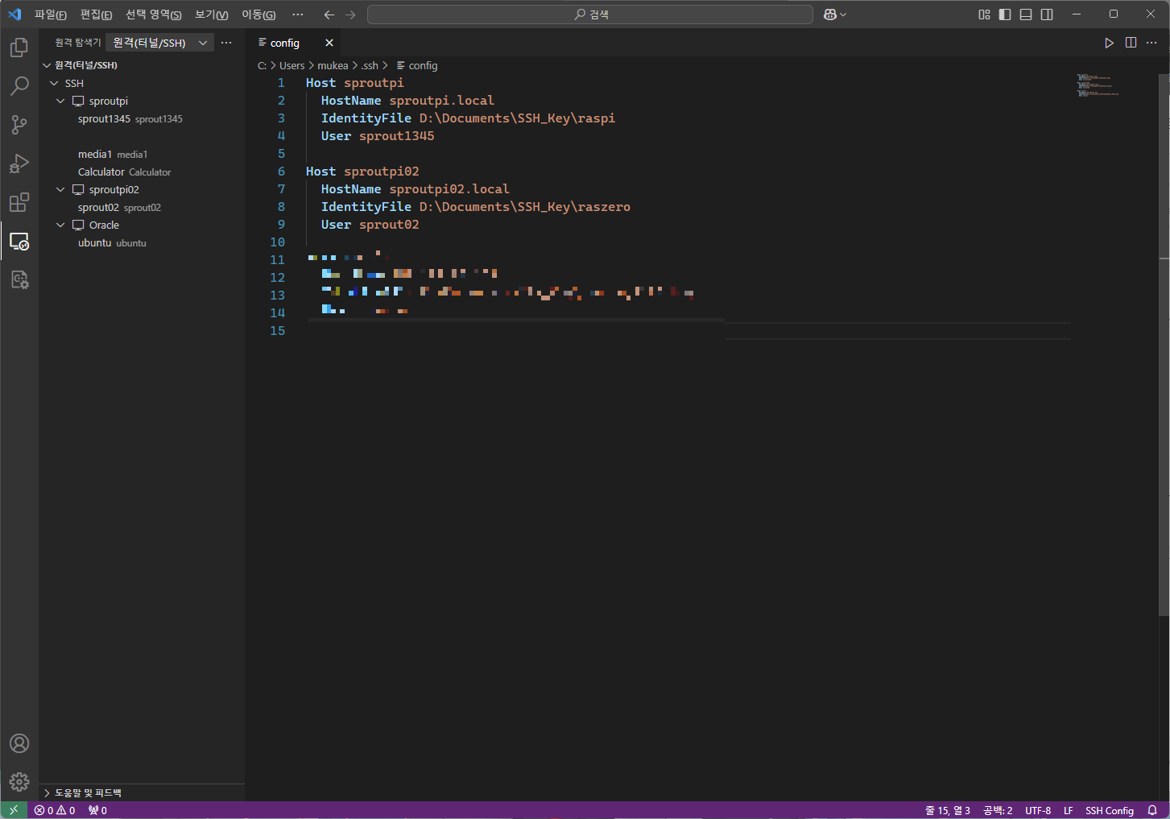The image size is (1170, 819).
Task: Click the remote connection indicator in status bar
Action: (14, 810)
